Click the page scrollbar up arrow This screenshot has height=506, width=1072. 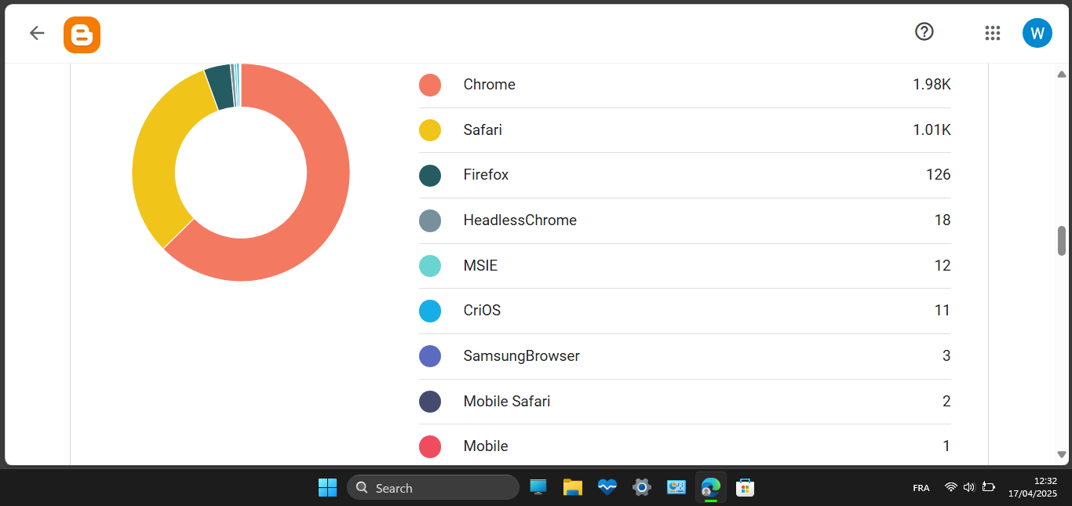[x=1062, y=75]
